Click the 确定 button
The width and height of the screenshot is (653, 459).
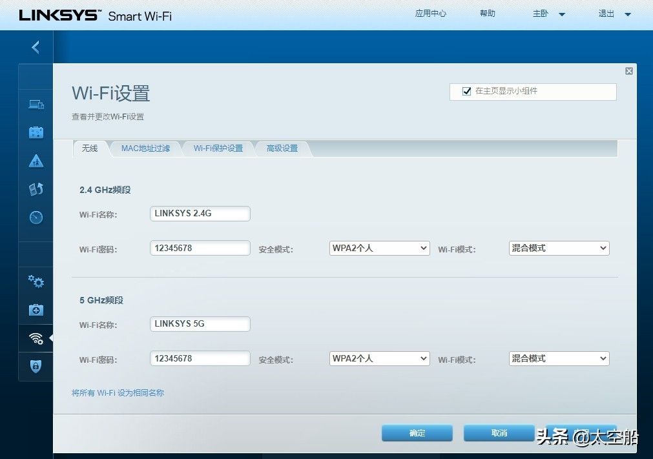417,433
